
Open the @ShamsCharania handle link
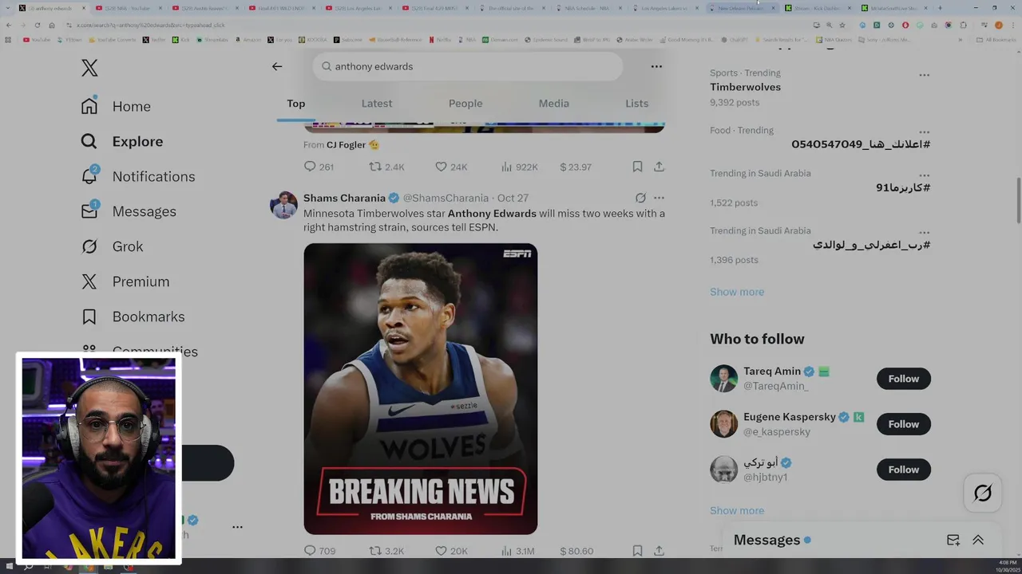(x=446, y=198)
